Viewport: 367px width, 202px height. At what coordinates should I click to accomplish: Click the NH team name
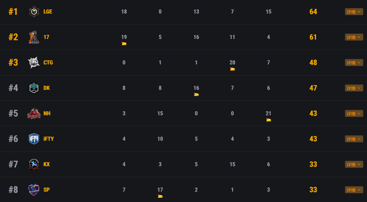(x=47, y=113)
